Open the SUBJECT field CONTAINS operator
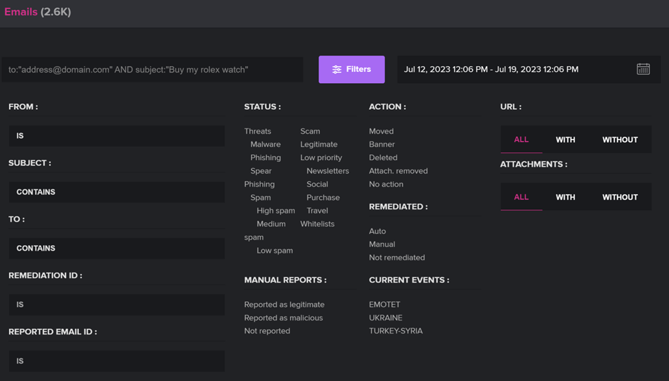The height and width of the screenshot is (381, 669). 117,192
